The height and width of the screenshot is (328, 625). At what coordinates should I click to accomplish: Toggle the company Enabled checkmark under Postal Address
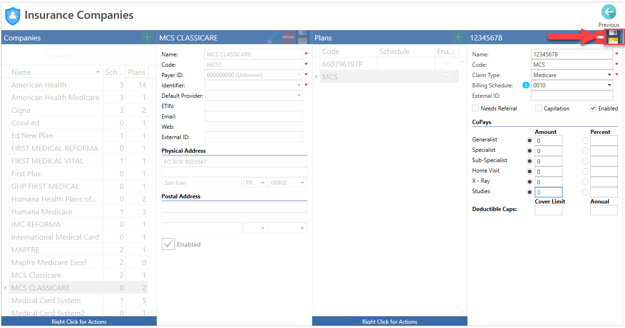click(x=168, y=244)
